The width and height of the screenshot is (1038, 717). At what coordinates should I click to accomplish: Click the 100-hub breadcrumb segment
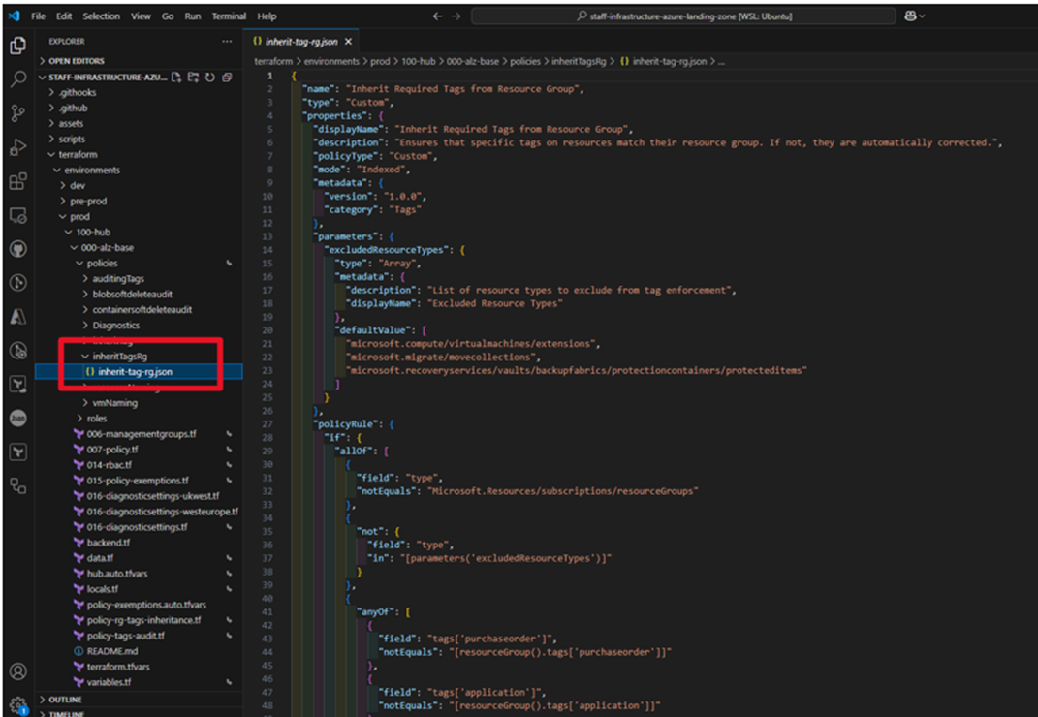(x=419, y=61)
